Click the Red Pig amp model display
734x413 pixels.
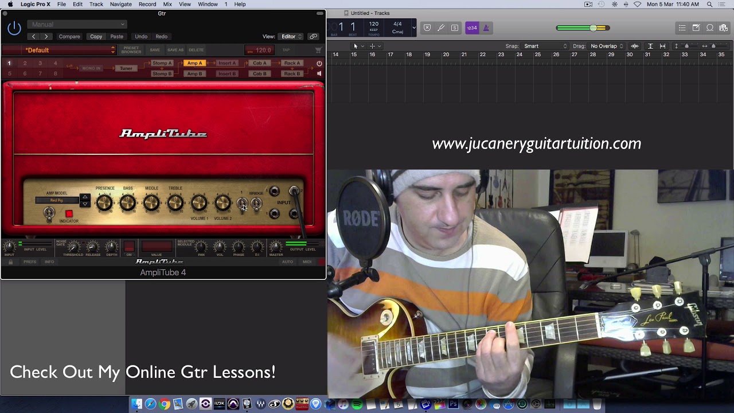point(57,200)
